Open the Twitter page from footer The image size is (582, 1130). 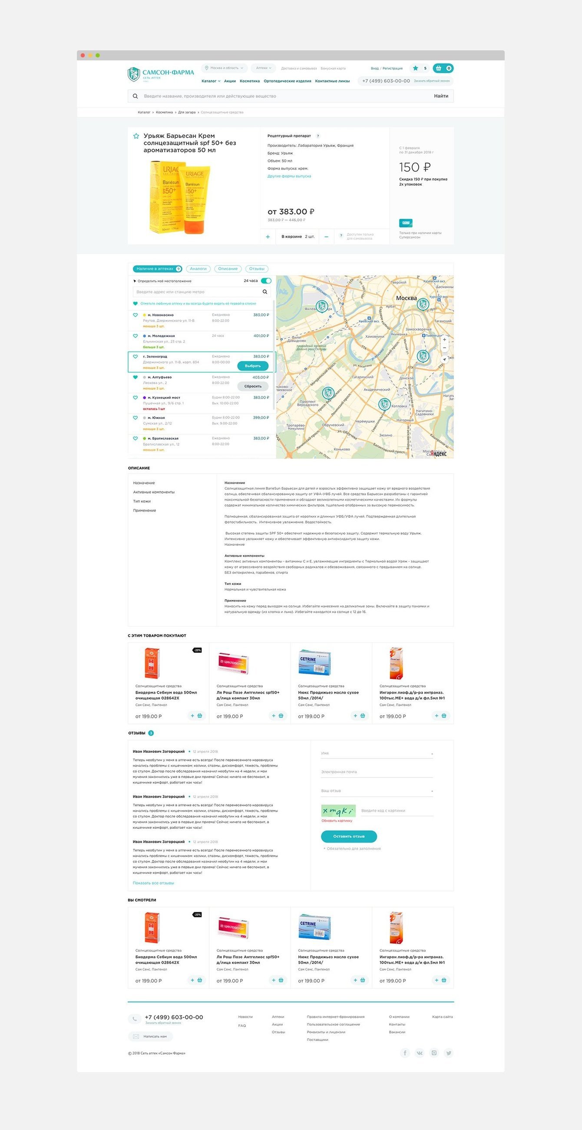pos(448,1053)
